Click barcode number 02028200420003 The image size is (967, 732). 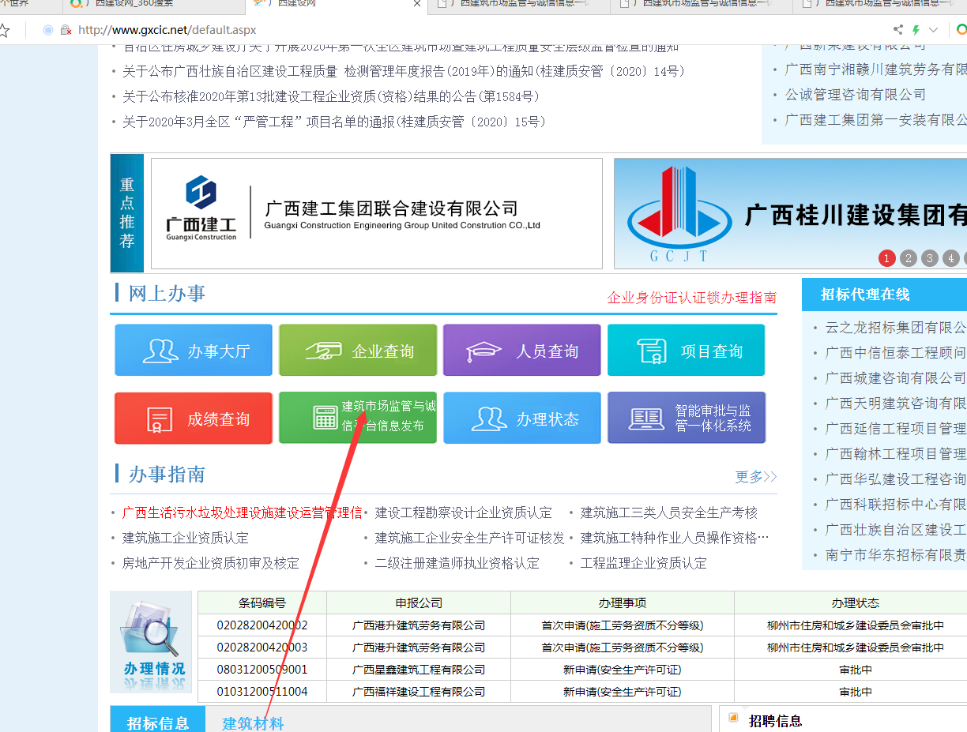262,648
